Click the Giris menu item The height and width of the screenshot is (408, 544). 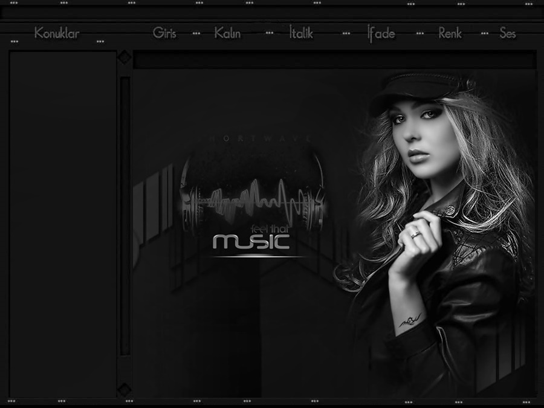coord(164,33)
